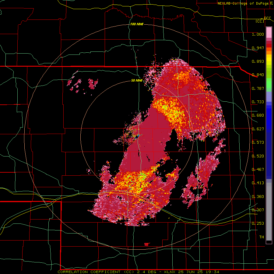
Task: Click the 50 NMI range ring label
Action: [137, 81]
